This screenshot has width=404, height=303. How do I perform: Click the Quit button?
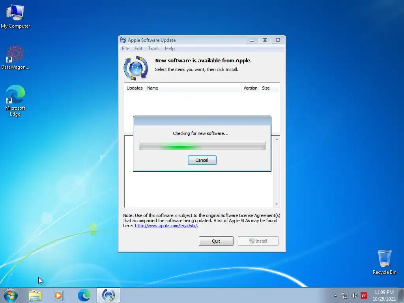216,241
